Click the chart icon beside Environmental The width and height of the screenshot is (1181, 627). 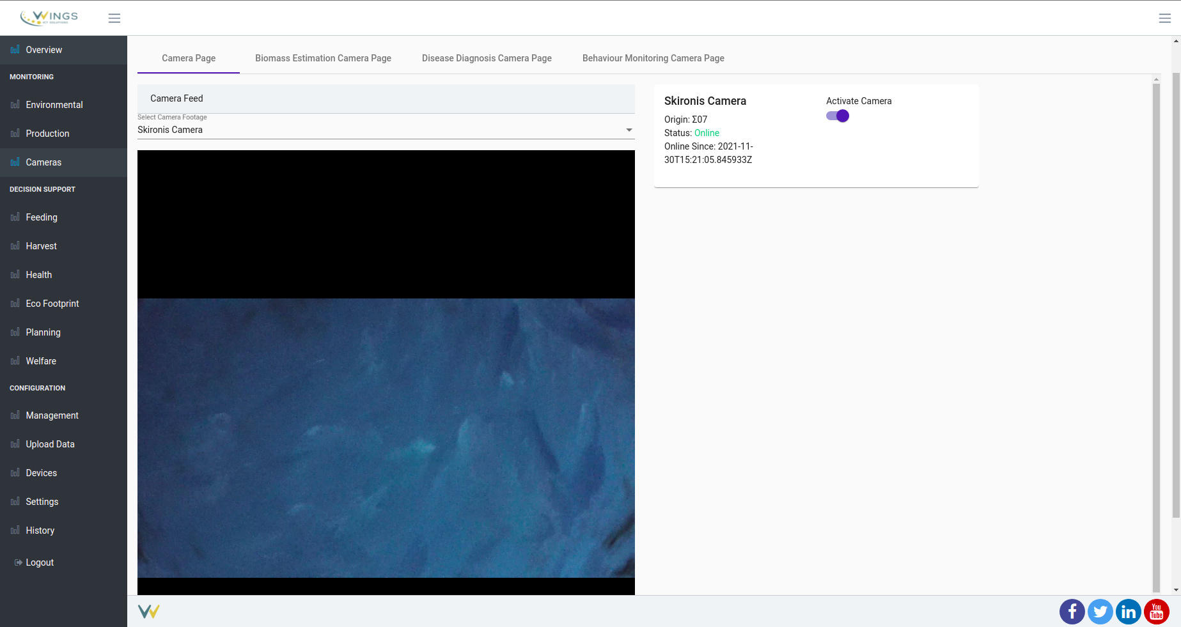point(15,104)
